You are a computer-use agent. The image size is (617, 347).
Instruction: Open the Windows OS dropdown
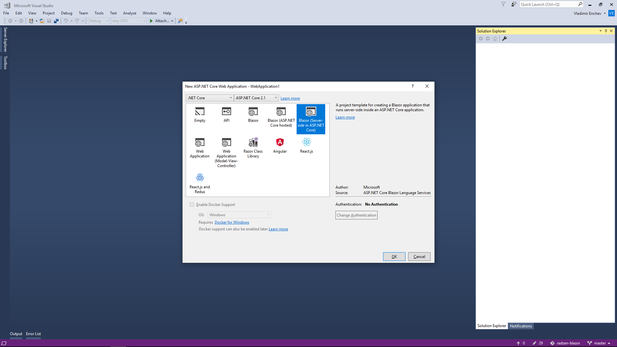tap(239, 215)
